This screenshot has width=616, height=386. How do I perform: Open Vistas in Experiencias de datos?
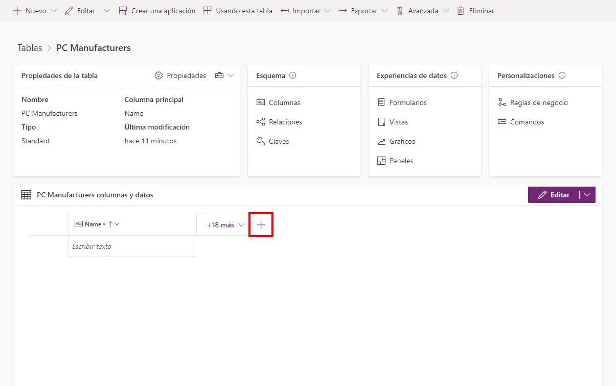click(x=398, y=122)
